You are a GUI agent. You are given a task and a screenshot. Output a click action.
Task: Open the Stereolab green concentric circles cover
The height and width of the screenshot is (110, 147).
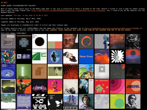click(x=118, y=101)
